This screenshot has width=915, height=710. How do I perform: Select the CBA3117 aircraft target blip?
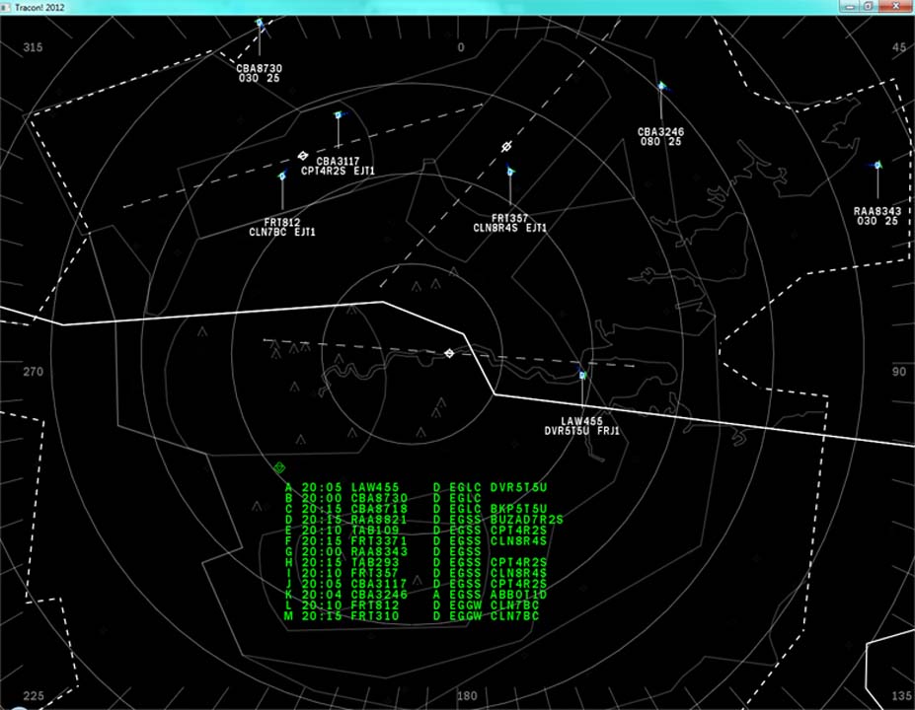click(338, 114)
